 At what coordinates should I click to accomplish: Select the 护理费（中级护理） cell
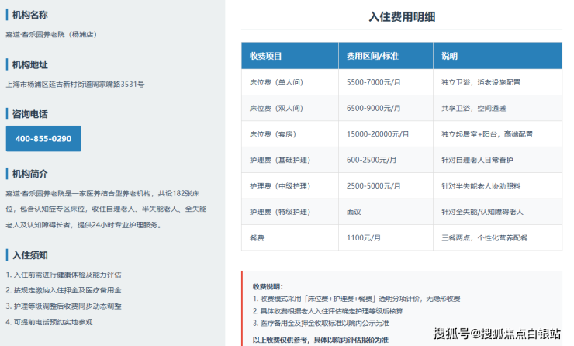[290, 186]
